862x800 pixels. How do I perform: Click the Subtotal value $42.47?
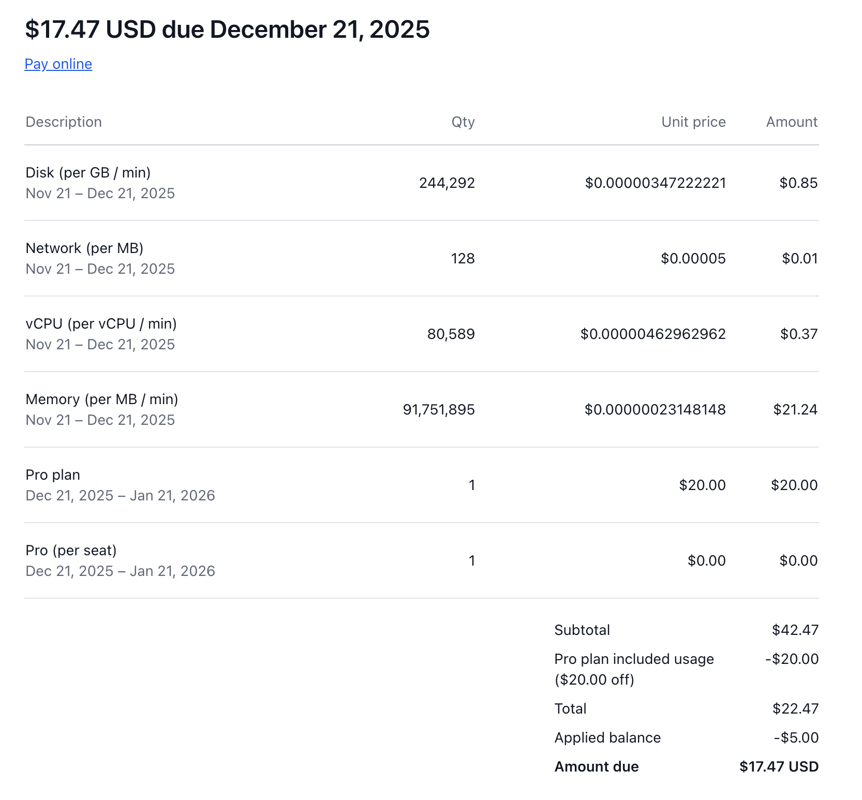pyautogui.click(x=795, y=630)
